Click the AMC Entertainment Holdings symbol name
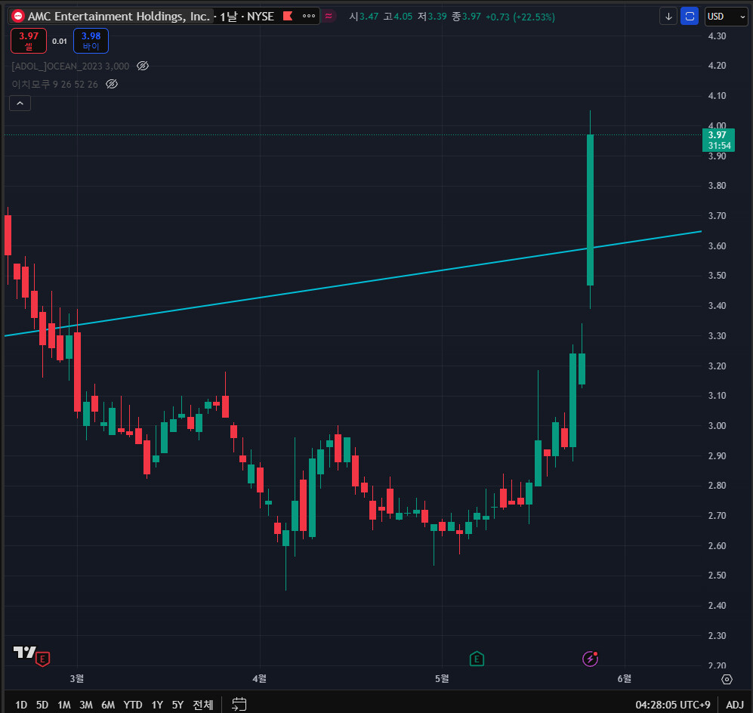The image size is (753, 713). (119, 17)
